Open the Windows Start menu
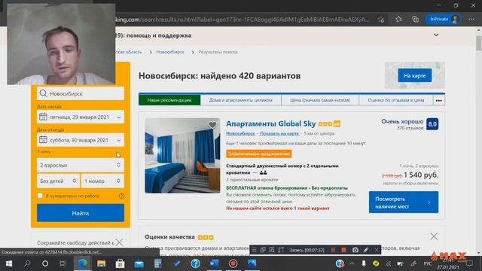Screen dimensions: 482x271 tap(8, 263)
